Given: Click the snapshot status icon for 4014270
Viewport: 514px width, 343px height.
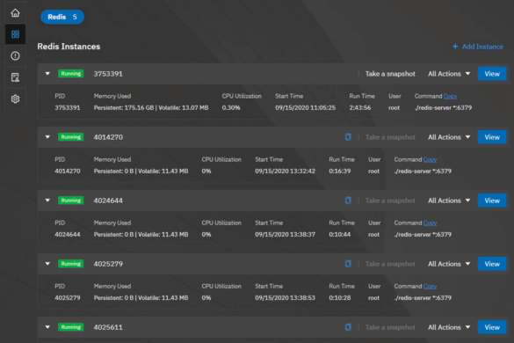Looking at the screenshot, I should pyautogui.click(x=348, y=137).
